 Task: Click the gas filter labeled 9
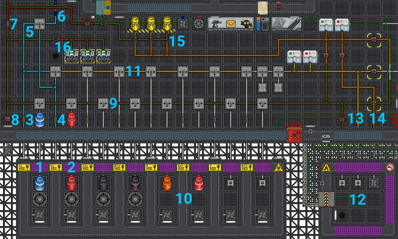tap(103, 104)
